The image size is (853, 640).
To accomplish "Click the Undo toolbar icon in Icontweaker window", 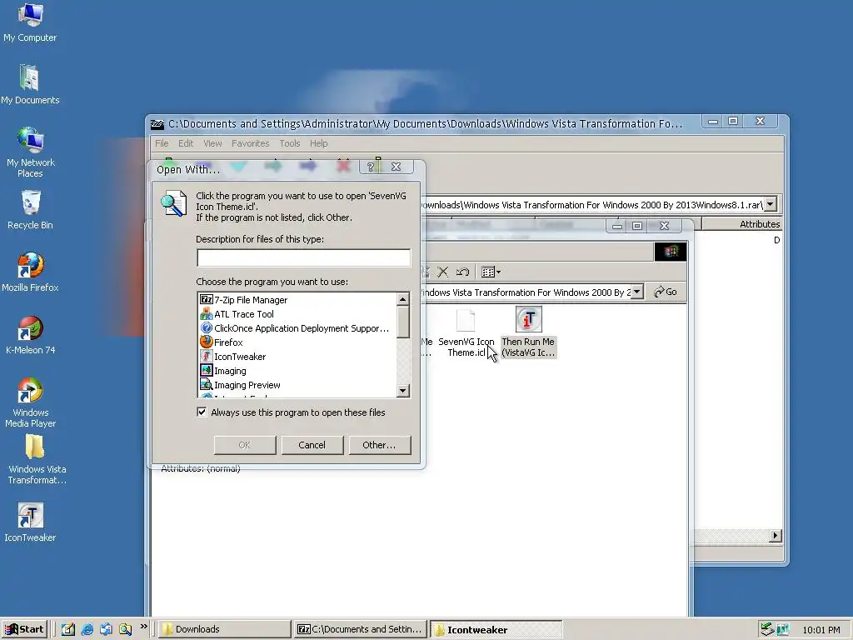I will 462,272.
